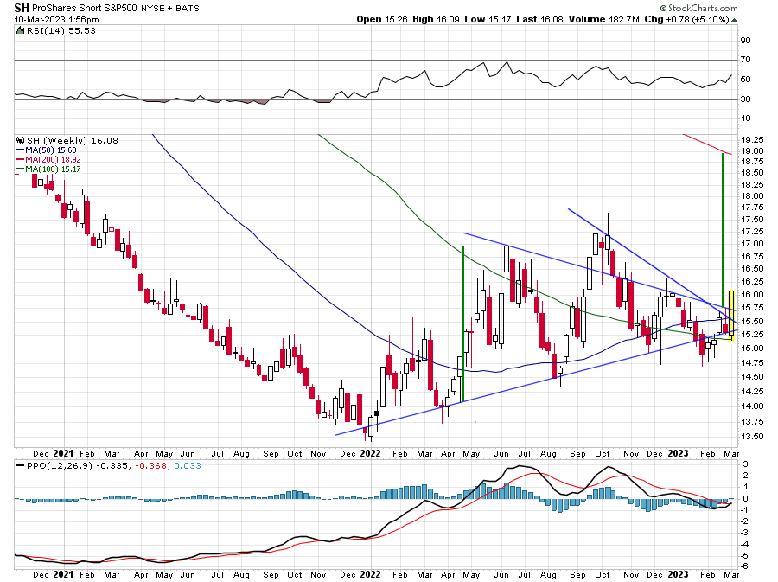
Task: Click the NYSE + BATS exchange label
Action: [170, 9]
